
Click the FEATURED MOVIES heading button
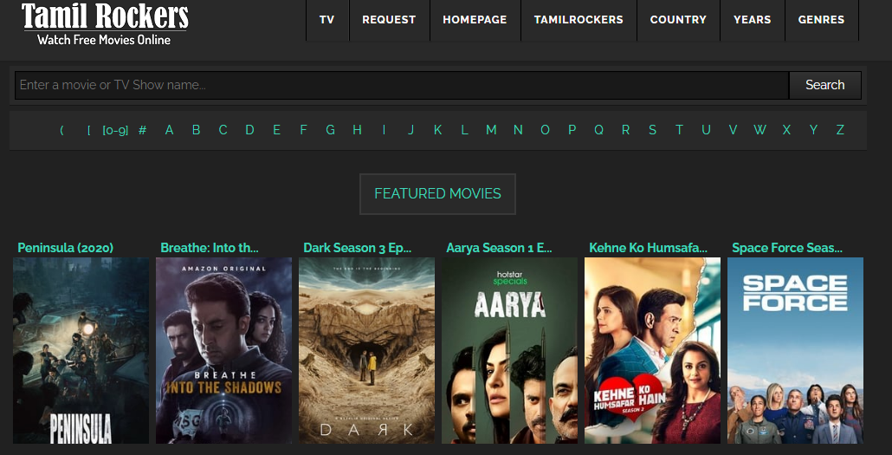[437, 194]
